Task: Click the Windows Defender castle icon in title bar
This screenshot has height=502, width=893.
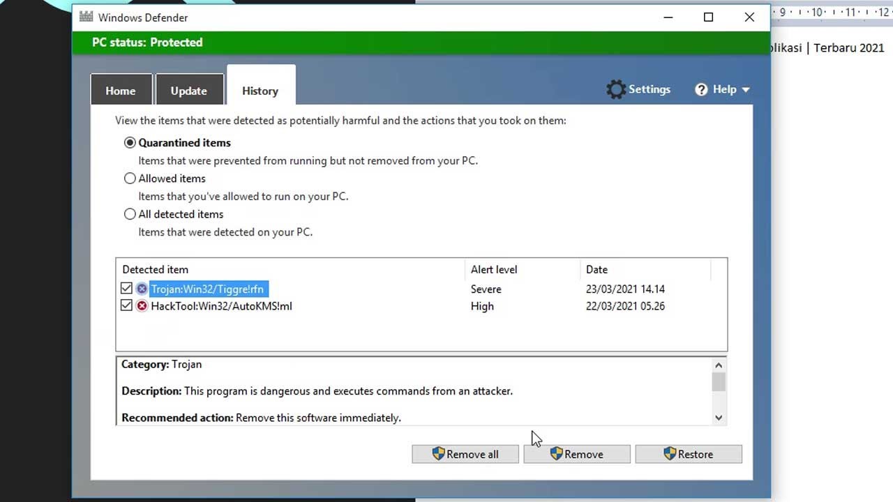Action: click(86, 17)
